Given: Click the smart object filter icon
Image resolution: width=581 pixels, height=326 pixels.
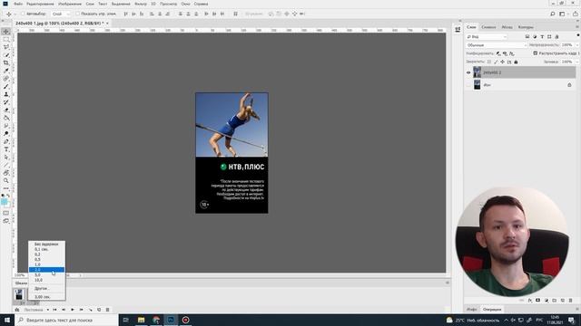Looking at the screenshot, I should [x=556, y=37].
